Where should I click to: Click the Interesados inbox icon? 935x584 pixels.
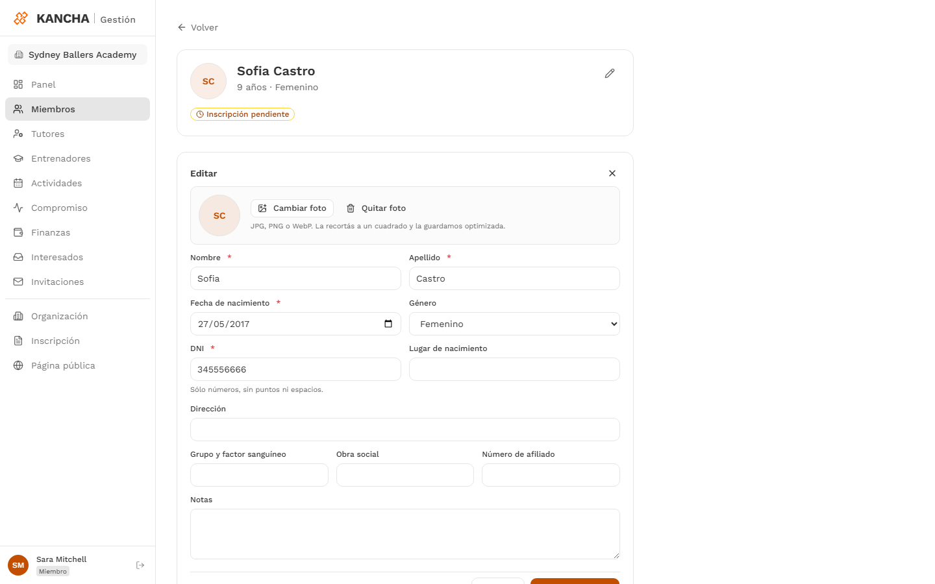click(x=18, y=257)
